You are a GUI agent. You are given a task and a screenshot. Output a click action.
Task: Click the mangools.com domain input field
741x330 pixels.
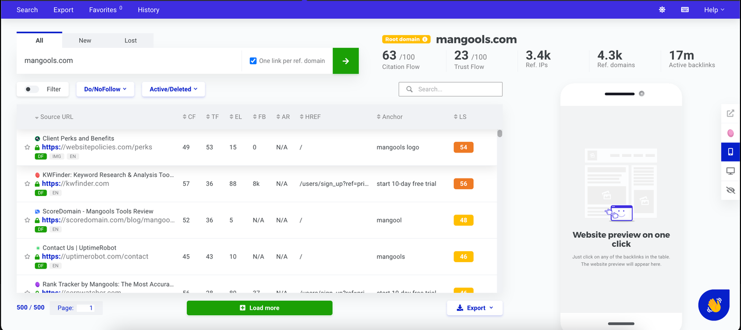point(129,61)
